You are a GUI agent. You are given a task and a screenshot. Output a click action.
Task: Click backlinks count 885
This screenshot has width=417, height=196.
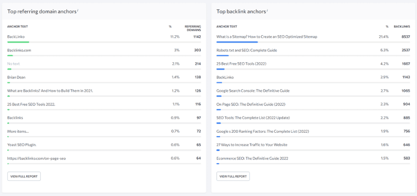coord(407,118)
